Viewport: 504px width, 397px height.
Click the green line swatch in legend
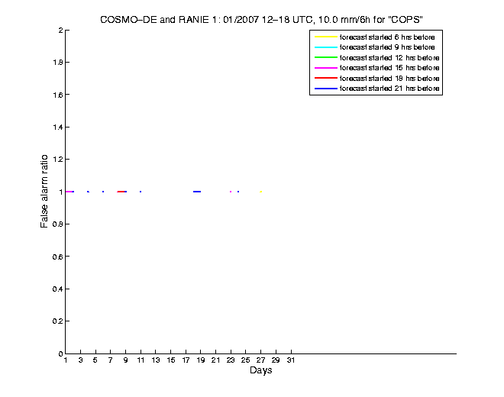pos(326,58)
